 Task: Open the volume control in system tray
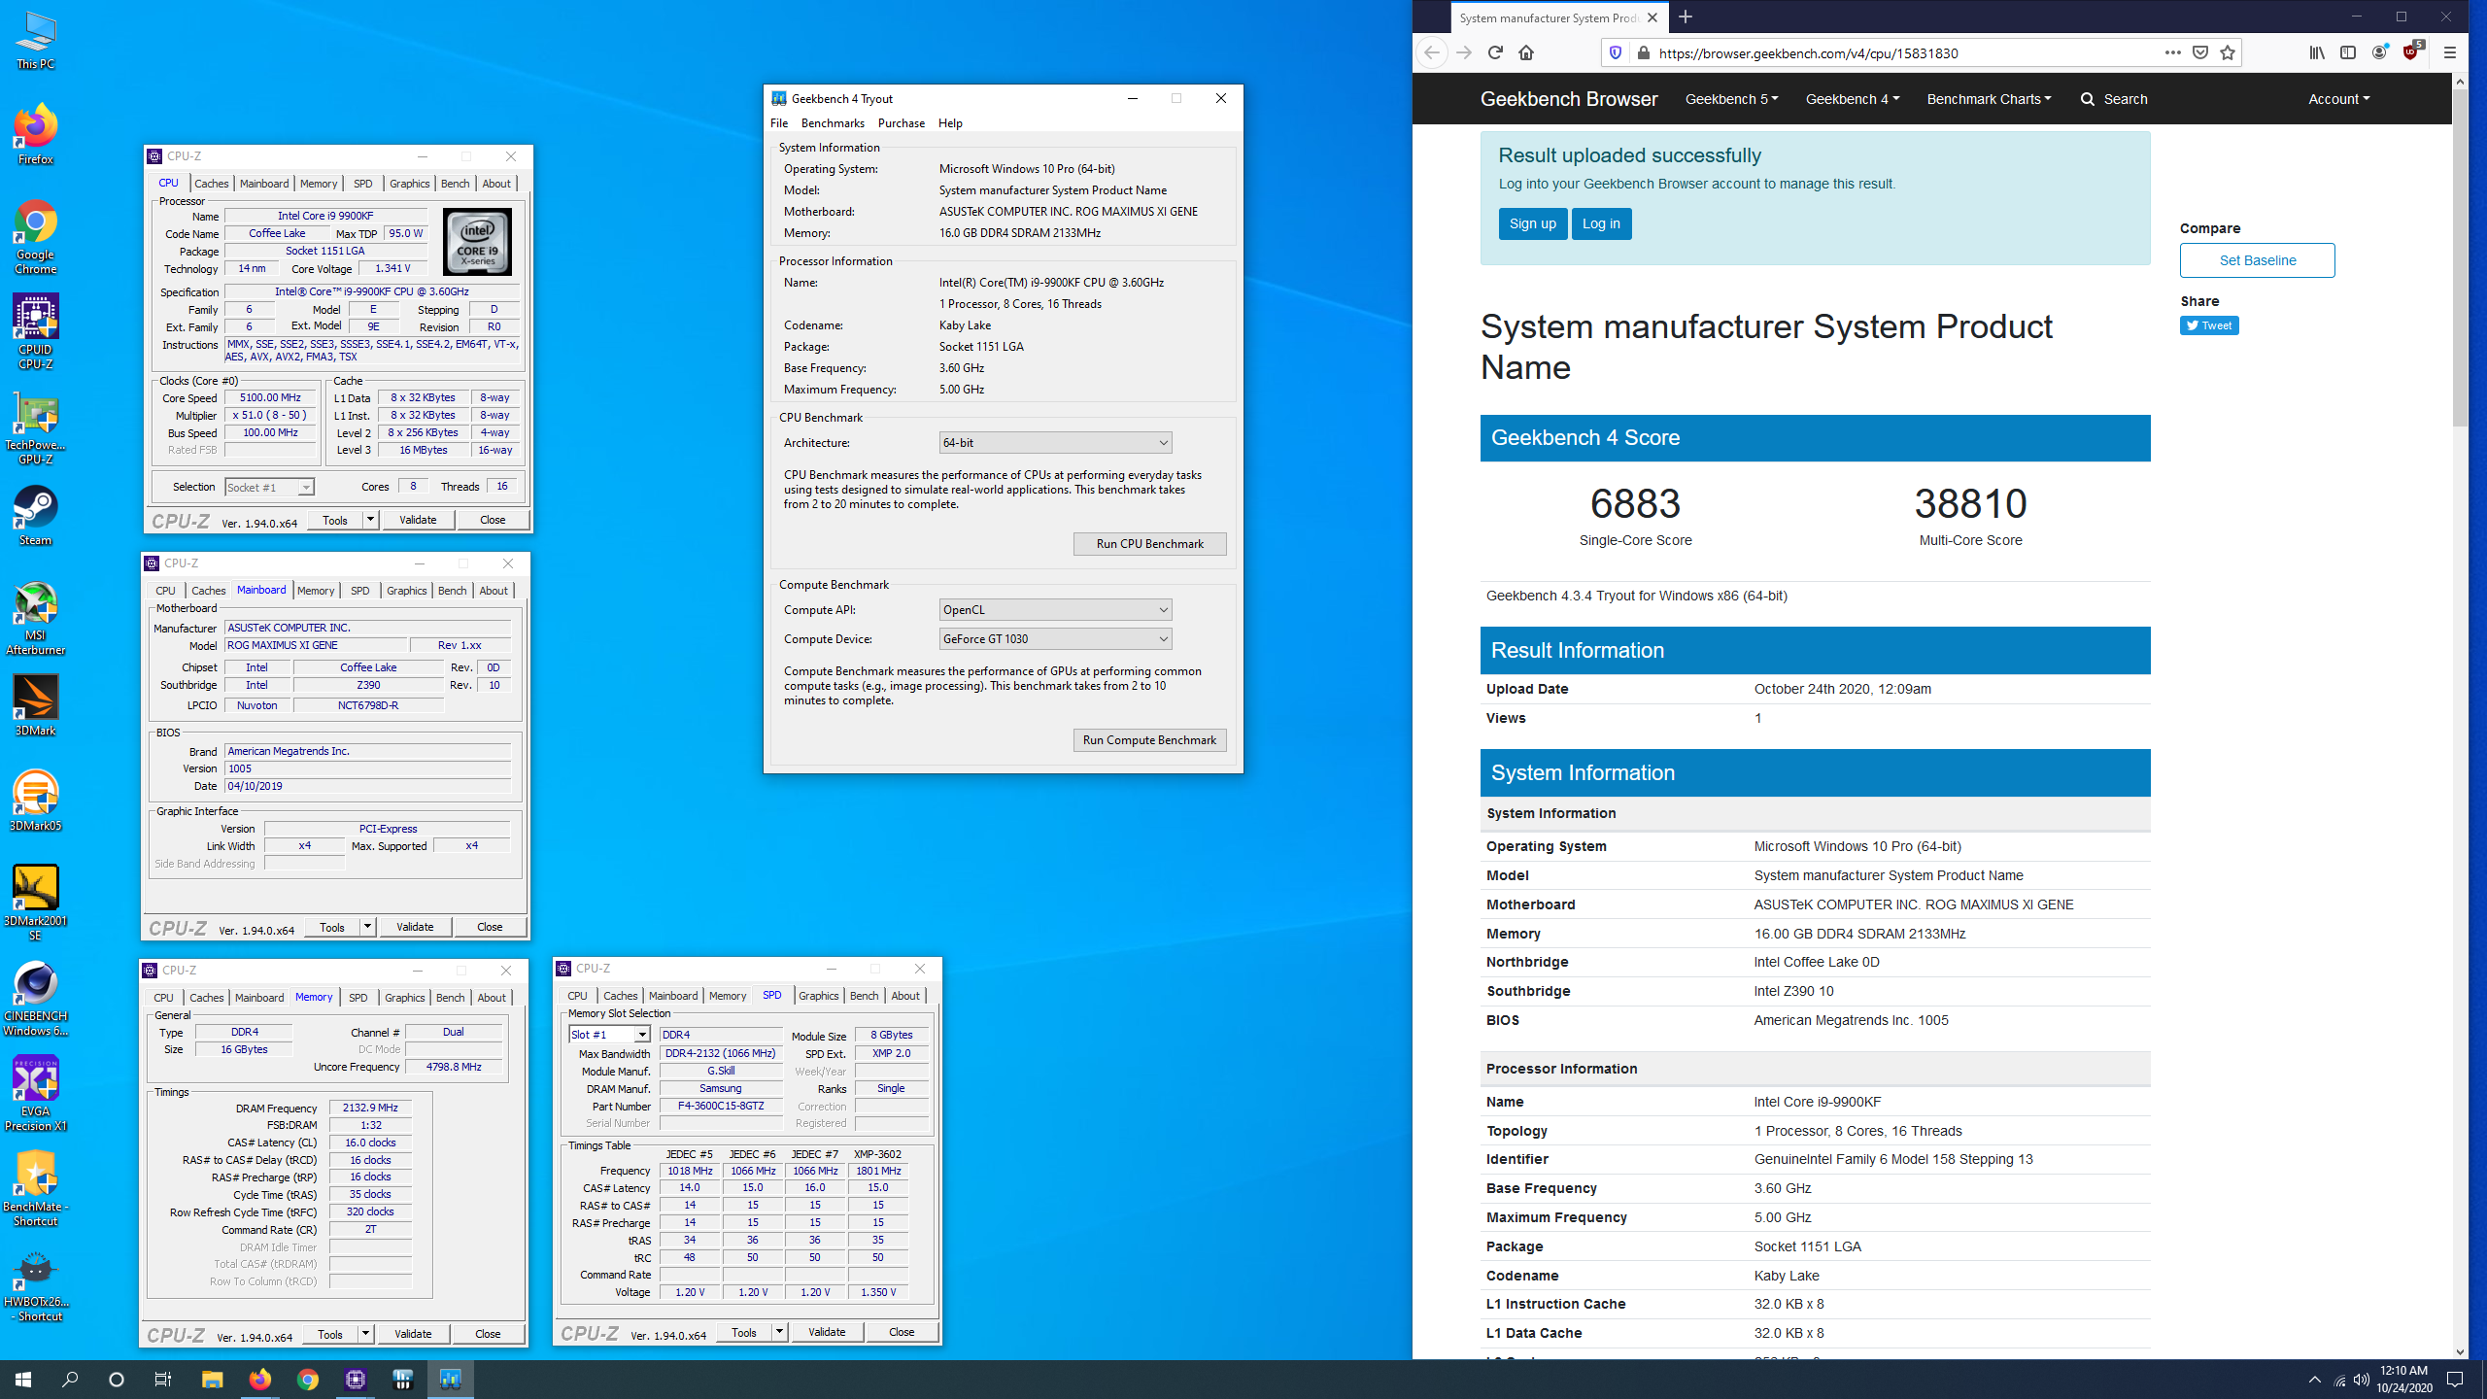(2362, 1380)
